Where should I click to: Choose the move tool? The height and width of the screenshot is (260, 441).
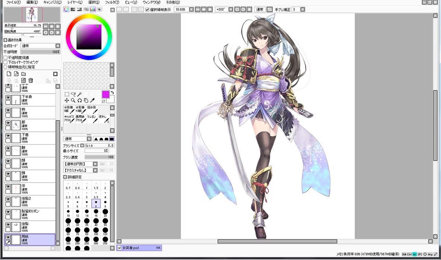click(67, 100)
